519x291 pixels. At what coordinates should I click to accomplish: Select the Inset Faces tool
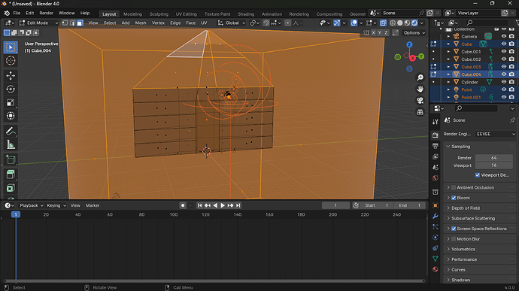pos(11,188)
